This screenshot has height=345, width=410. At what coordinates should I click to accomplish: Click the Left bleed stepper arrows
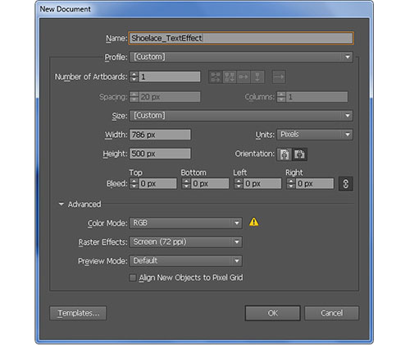pos(239,183)
